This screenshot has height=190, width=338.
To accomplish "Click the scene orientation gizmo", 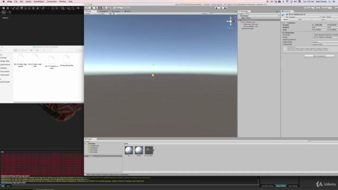I will tap(230, 21).
